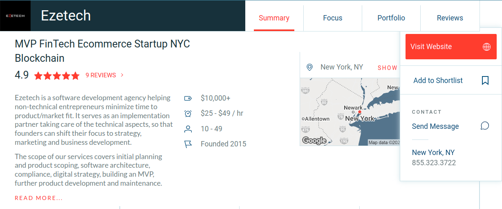Image resolution: width=502 pixels, height=209 pixels.
Task: Select the Portfolio tab
Action: 391,18
